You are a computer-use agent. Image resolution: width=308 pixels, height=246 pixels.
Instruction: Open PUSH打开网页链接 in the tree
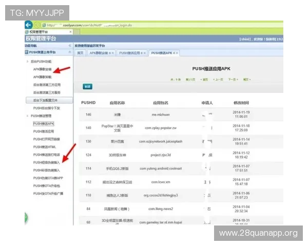(47, 139)
